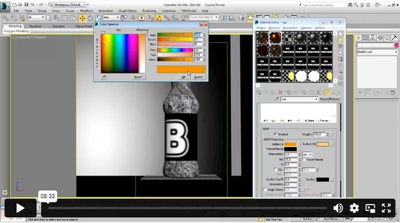Click the Align tool icon
The height and width of the screenshot is (223, 400).
(232, 18)
